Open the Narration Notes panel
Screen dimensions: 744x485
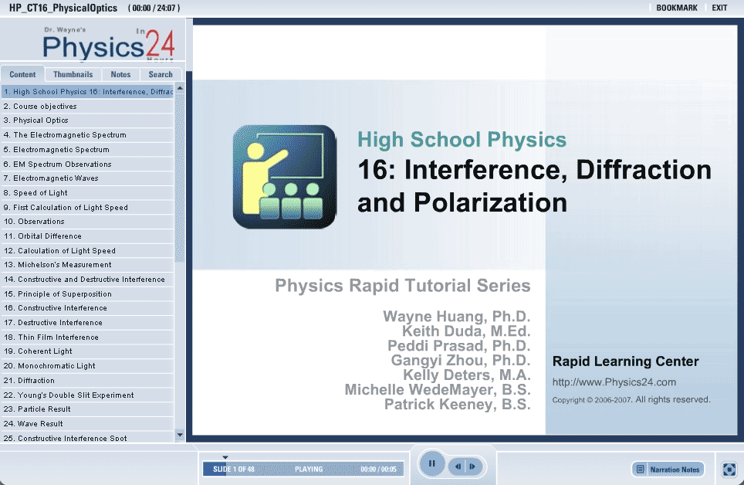668,469
